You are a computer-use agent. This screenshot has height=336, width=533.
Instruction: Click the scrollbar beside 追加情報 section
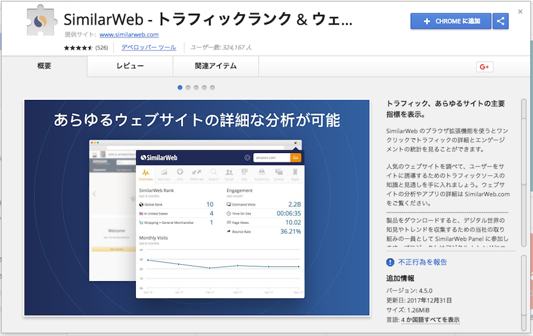524,293
